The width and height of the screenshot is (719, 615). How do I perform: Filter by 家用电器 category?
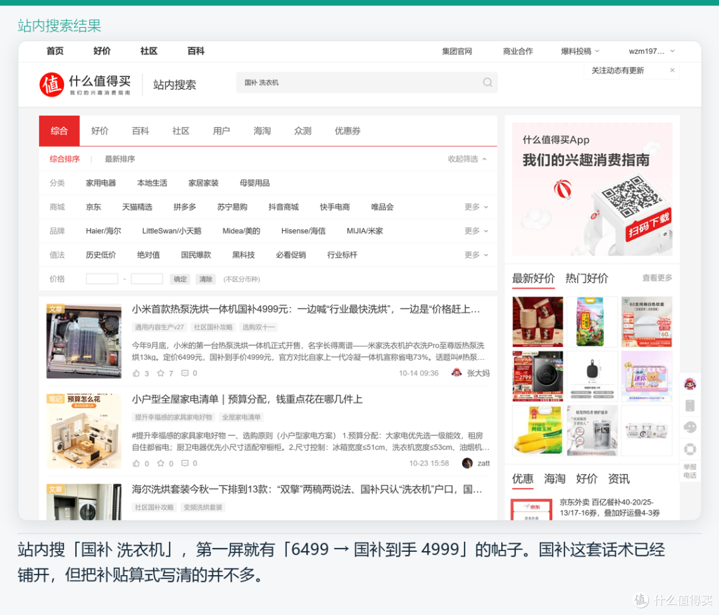pyautogui.click(x=101, y=184)
